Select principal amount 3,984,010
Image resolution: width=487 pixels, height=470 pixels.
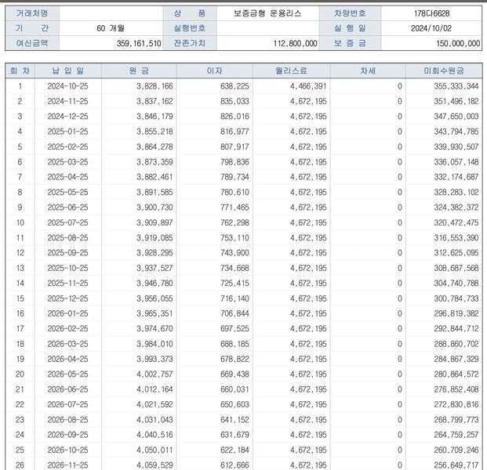pos(154,344)
